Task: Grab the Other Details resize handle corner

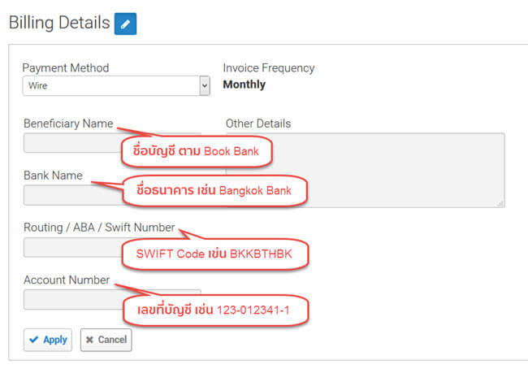Action: [500, 202]
